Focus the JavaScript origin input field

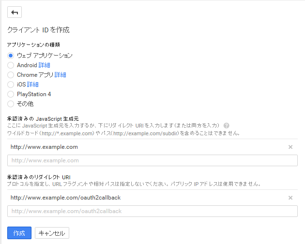click(152, 160)
